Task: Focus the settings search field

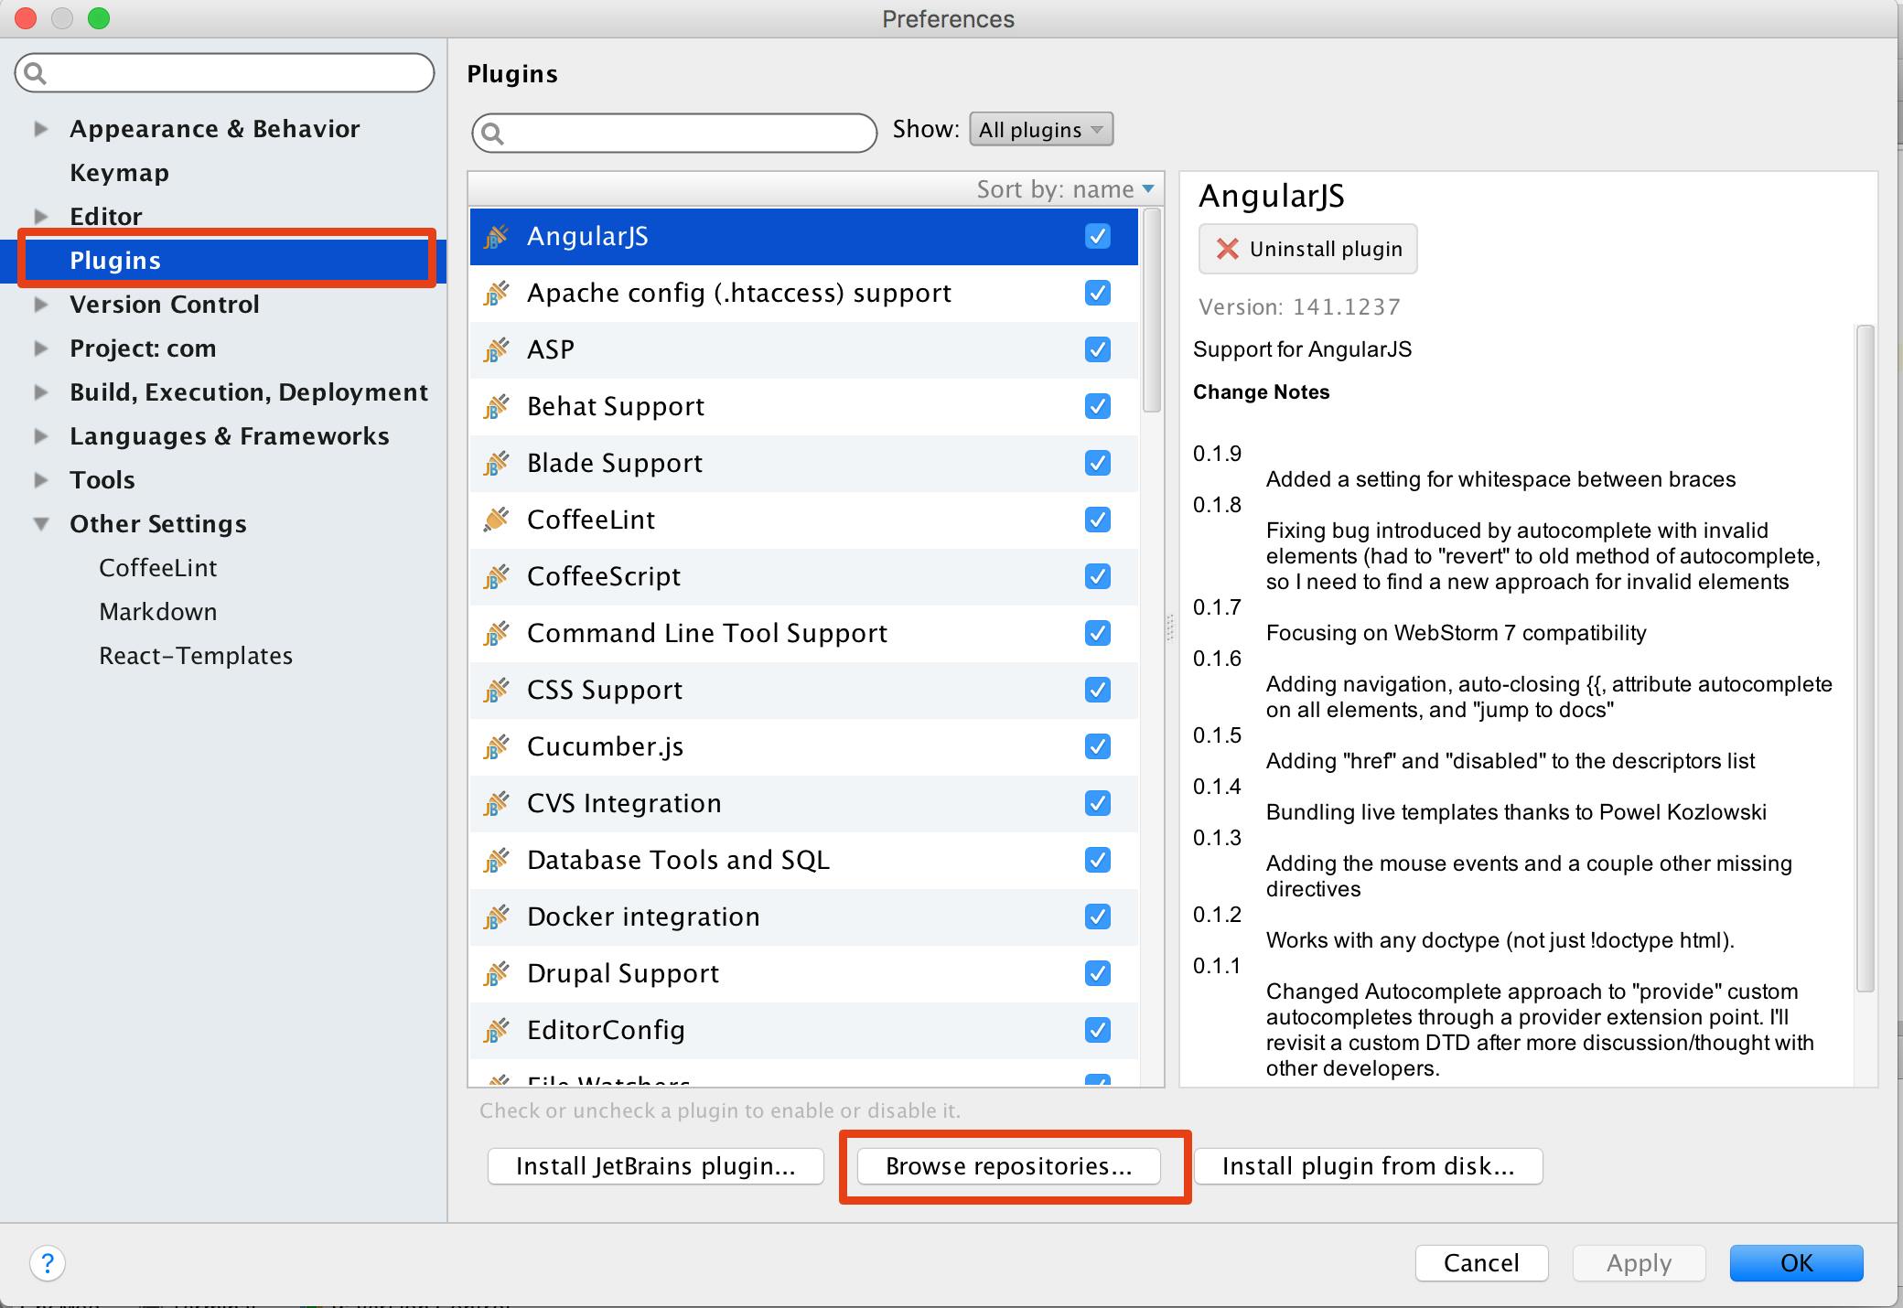Action: pyautogui.click(x=224, y=72)
